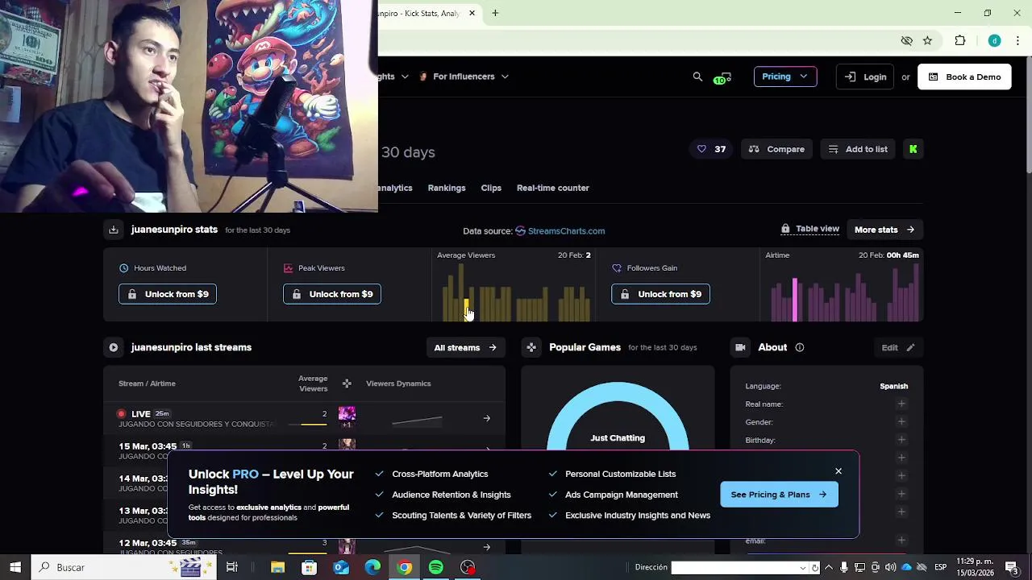
Task: Click the Add to list button
Action: pyautogui.click(x=858, y=149)
